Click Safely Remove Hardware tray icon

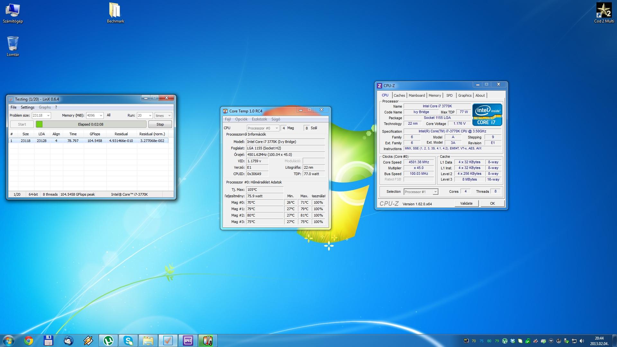tap(566, 341)
